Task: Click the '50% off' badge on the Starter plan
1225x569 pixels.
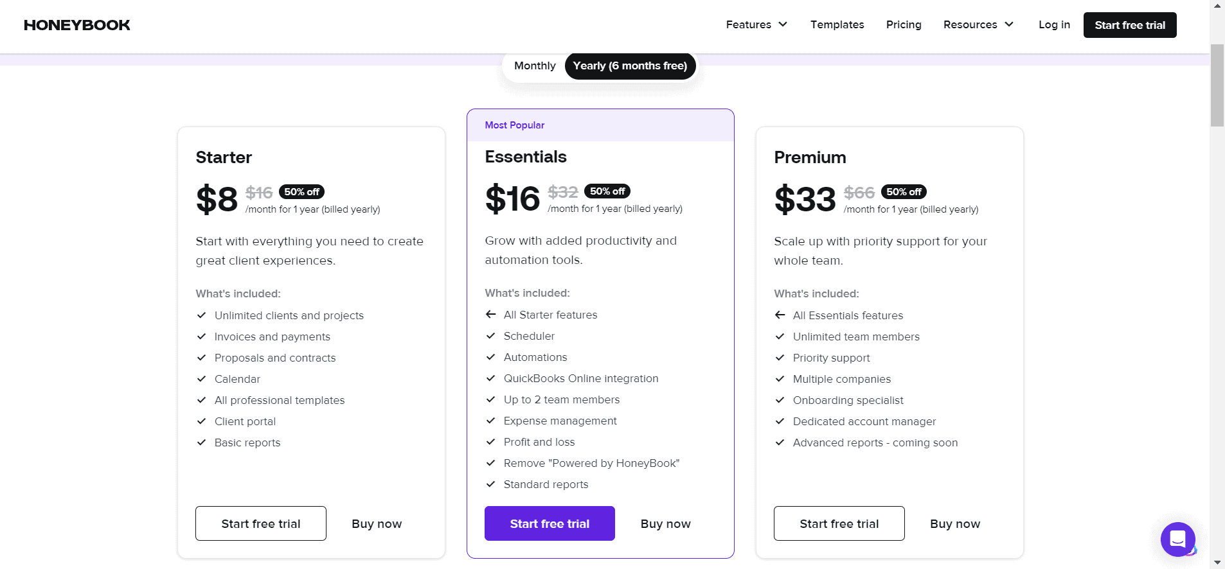Action: coord(301,191)
